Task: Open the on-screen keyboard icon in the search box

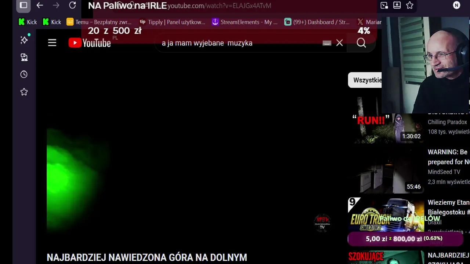Action: tap(327, 43)
